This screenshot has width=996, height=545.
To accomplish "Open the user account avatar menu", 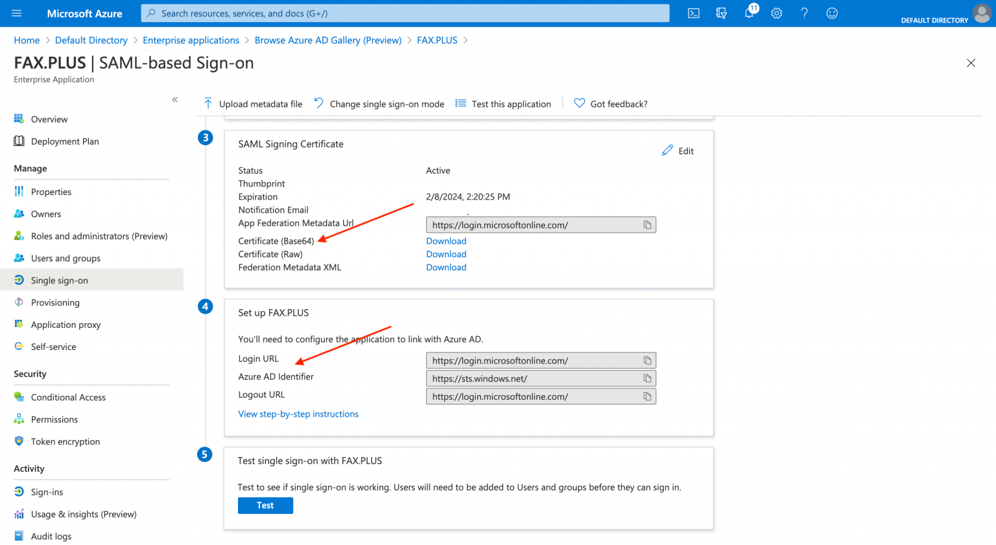I will (x=982, y=13).
